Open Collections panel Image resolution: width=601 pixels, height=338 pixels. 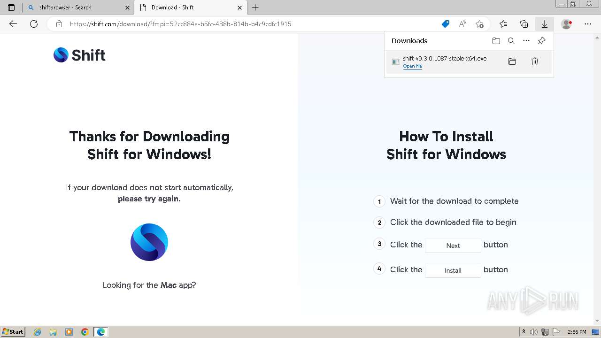[524, 24]
